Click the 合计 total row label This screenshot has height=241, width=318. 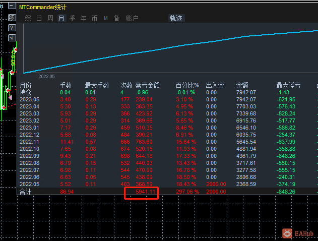pos(25,192)
